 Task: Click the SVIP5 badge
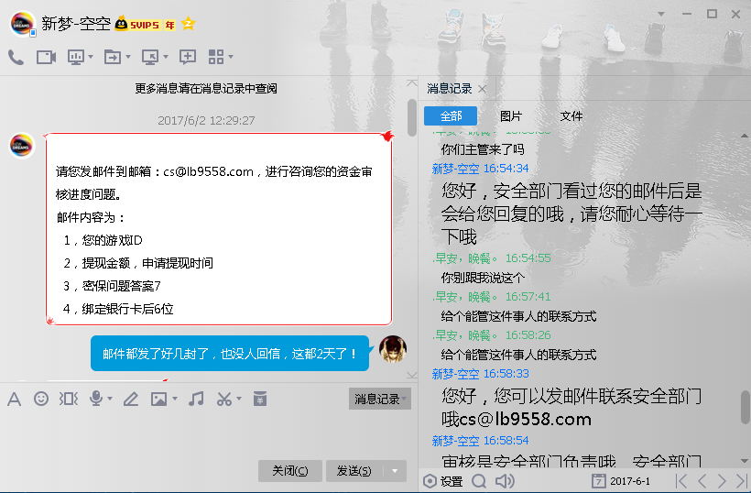tap(138, 24)
